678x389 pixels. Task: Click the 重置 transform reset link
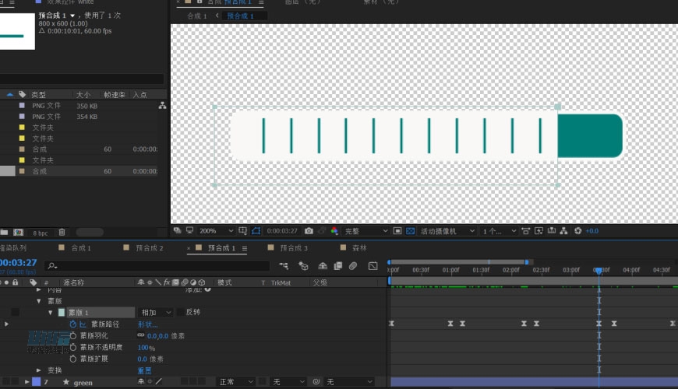(145, 370)
